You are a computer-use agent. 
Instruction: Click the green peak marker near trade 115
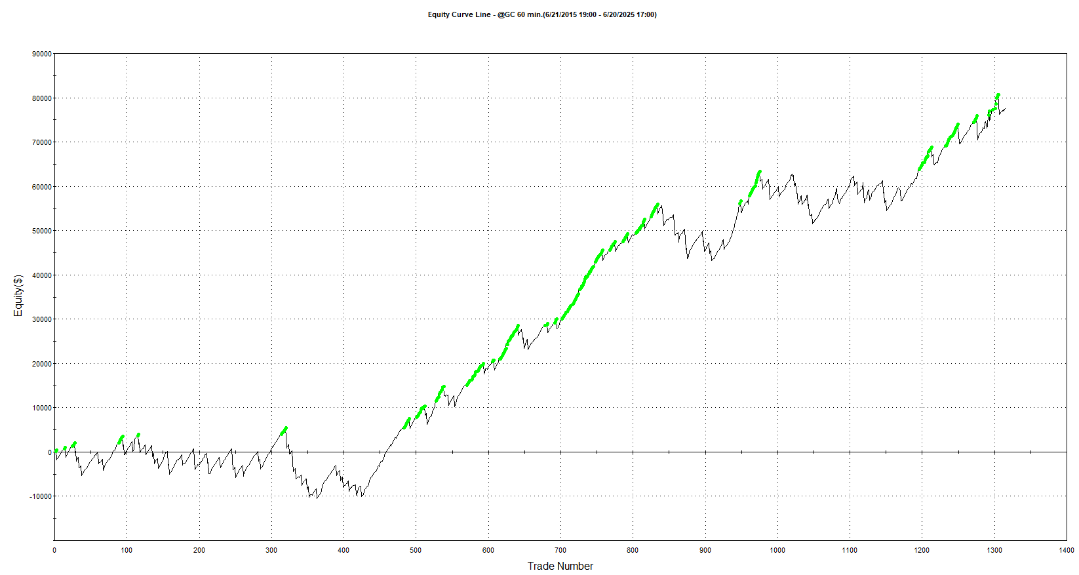coord(138,434)
